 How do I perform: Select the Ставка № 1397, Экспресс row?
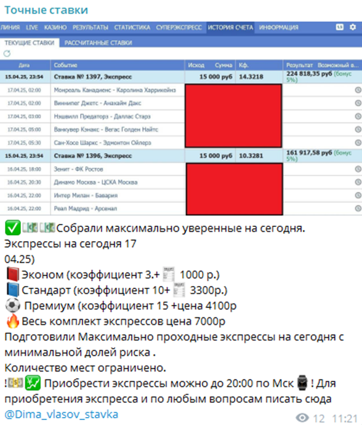181,77
